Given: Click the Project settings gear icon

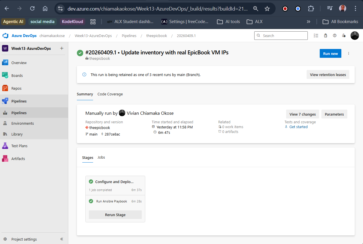Looking at the screenshot, I should click(5, 239).
